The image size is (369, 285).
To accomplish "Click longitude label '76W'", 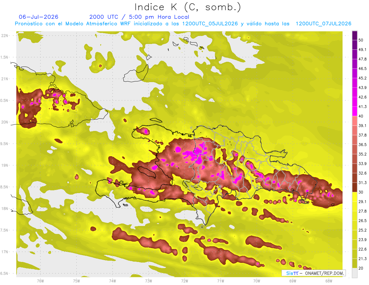I will tap(40, 281).
